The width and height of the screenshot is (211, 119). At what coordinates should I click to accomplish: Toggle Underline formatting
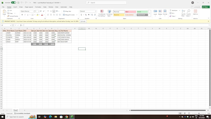[28, 15]
